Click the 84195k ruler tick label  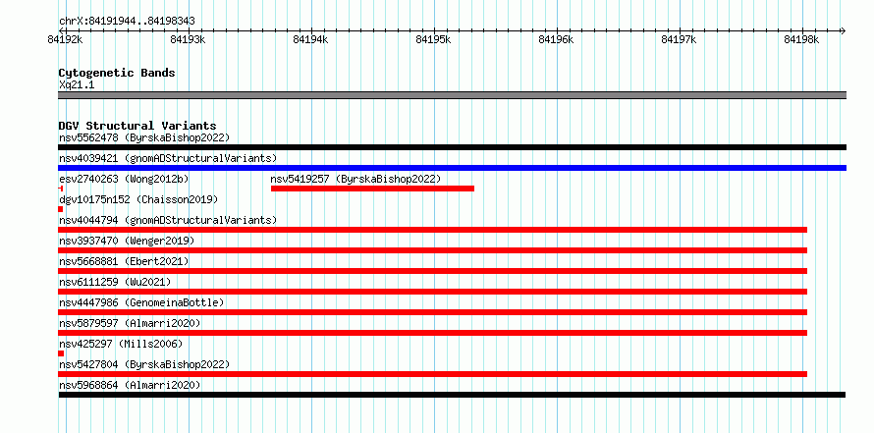click(433, 39)
